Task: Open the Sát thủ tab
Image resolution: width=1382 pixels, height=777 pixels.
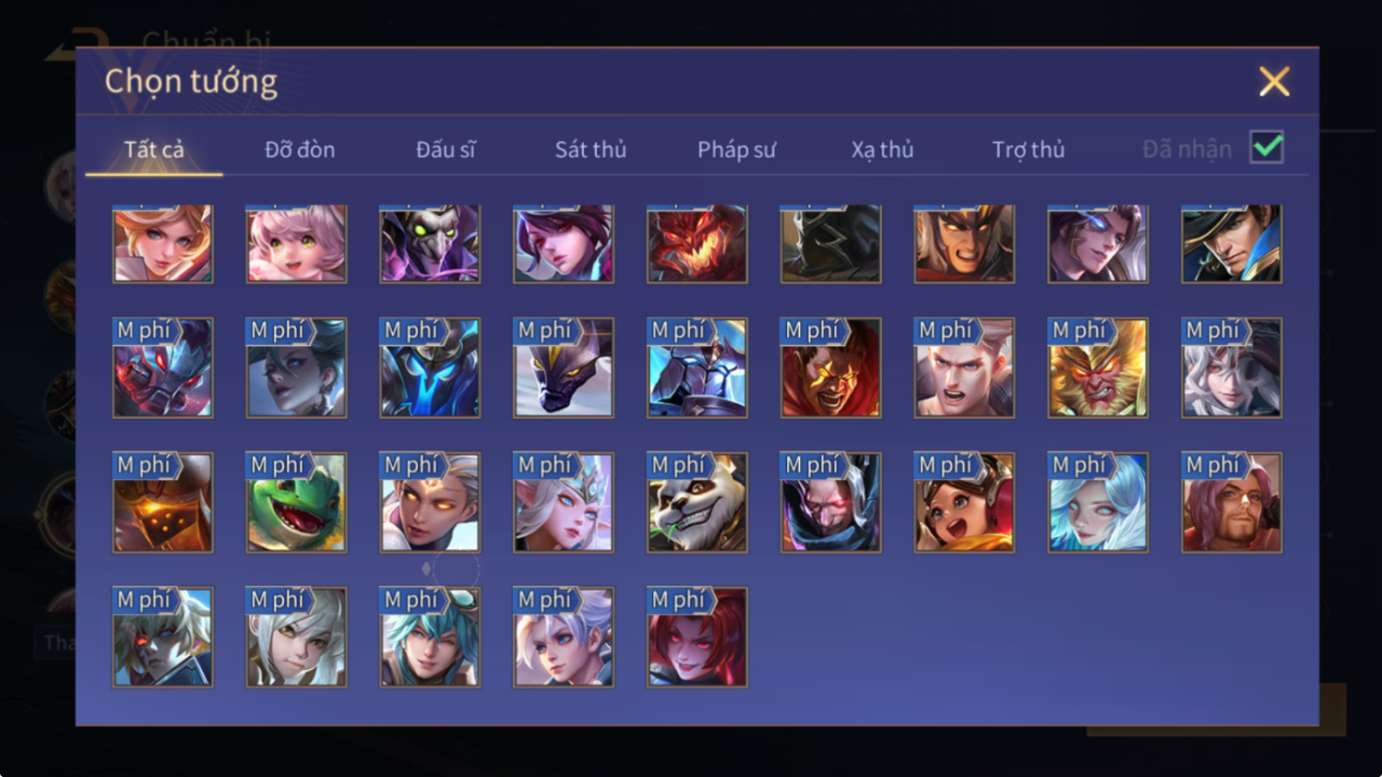Action: pyautogui.click(x=590, y=149)
